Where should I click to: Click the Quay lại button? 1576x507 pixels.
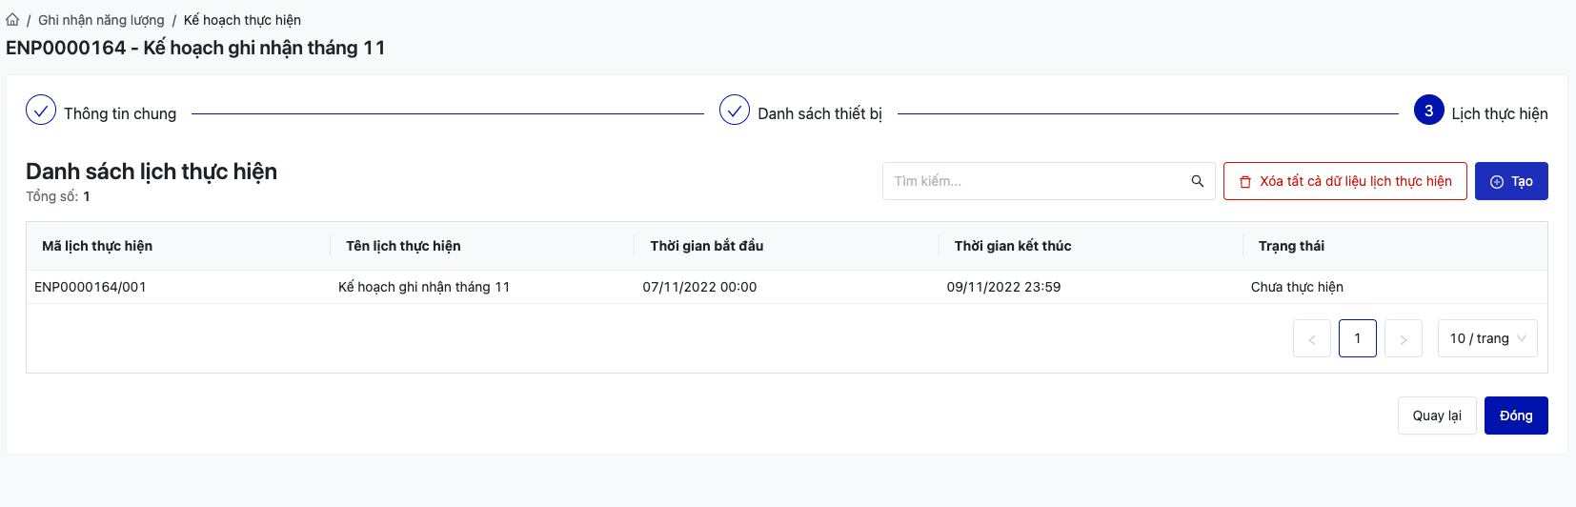pos(1437,416)
